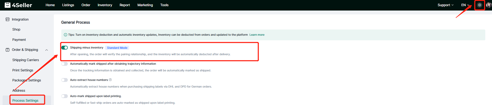Select Process Settings in the sidebar
Screen dimensions: 492x105
(x=25, y=100)
